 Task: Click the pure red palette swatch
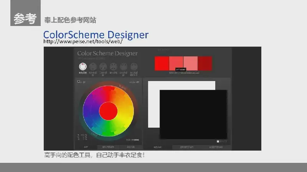(162, 63)
